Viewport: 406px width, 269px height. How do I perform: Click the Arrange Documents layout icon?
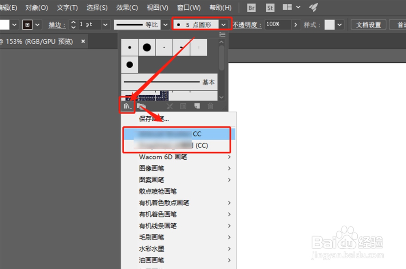(287, 7)
